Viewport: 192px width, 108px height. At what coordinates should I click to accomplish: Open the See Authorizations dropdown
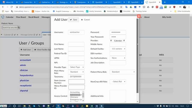coord(118,58)
